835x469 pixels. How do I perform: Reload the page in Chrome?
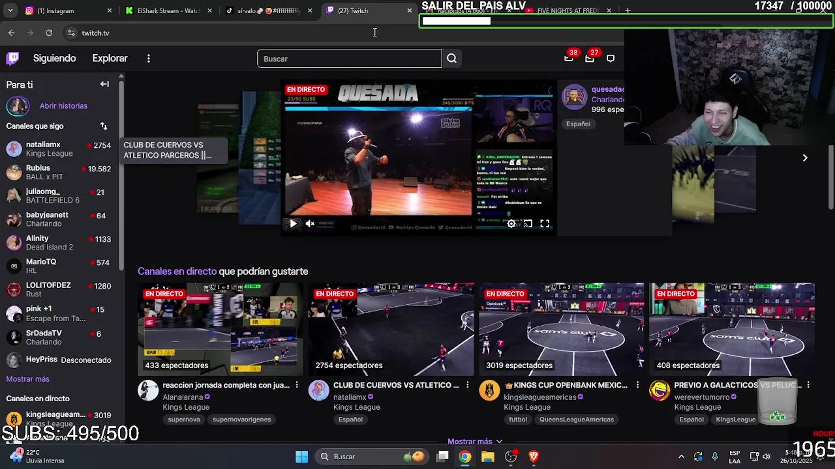pos(49,33)
